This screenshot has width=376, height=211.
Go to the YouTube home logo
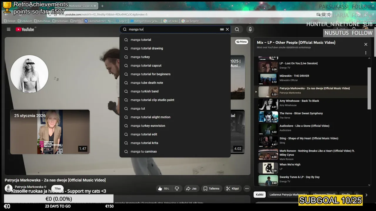pos(25,29)
